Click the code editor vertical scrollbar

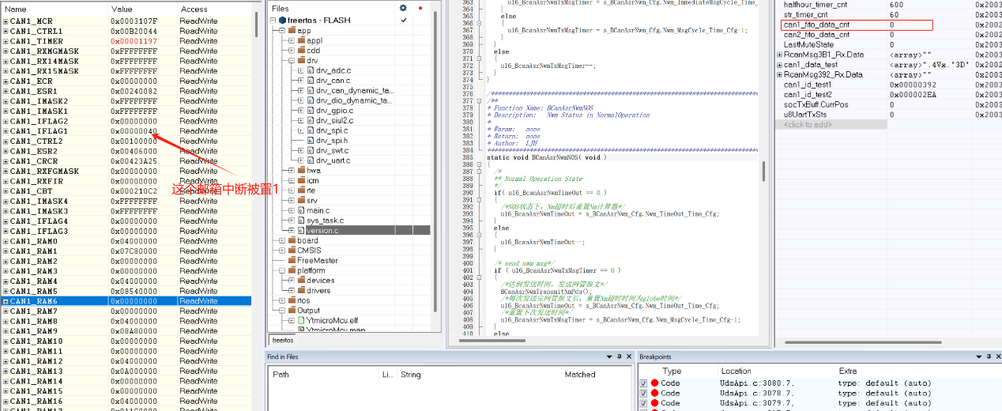pos(763,171)
